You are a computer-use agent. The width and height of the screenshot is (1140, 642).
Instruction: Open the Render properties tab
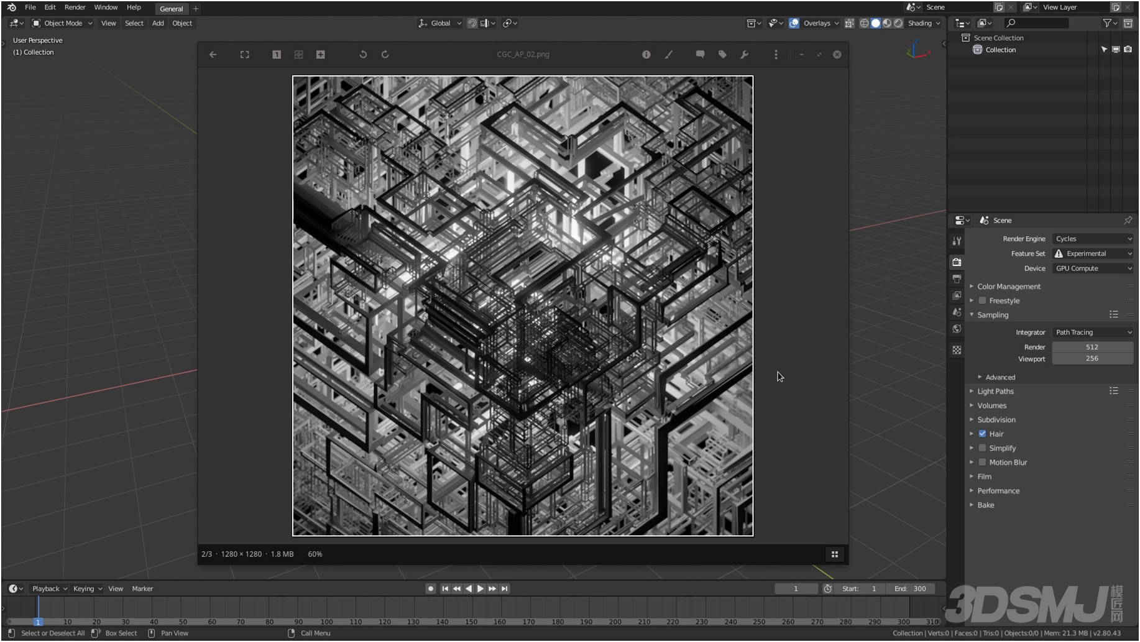(957, 262)
